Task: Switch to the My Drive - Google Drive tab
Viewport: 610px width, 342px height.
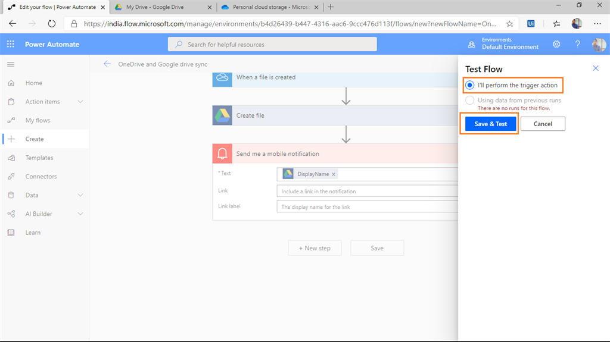Action: click(x=163, y=7)
